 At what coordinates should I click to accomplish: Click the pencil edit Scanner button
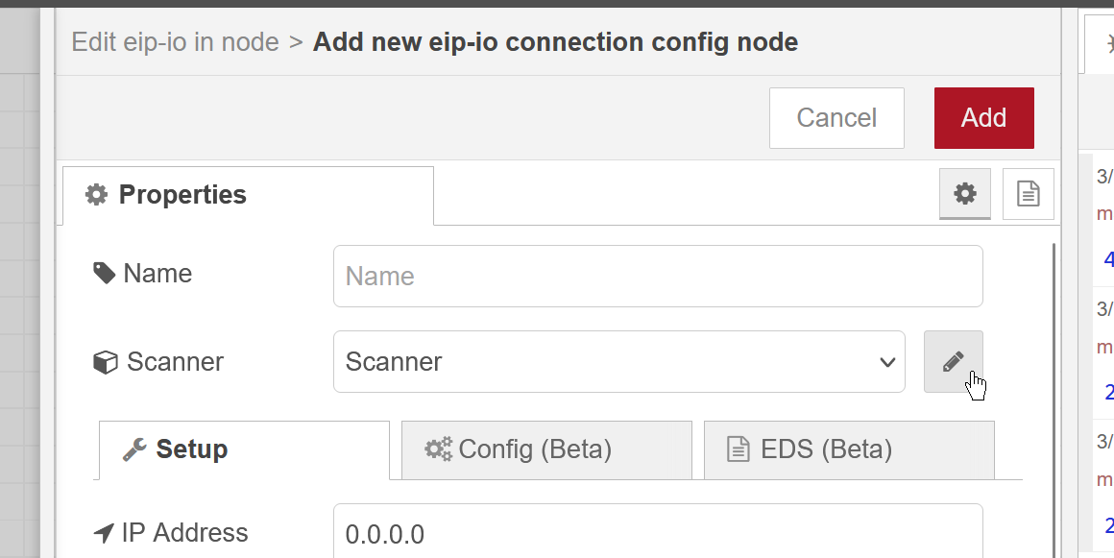click(x=953, y=361)
